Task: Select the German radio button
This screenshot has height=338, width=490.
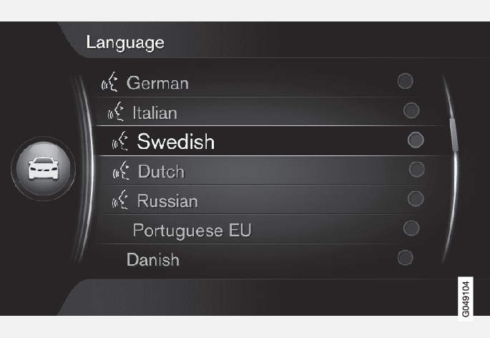Action: [406, 81]
